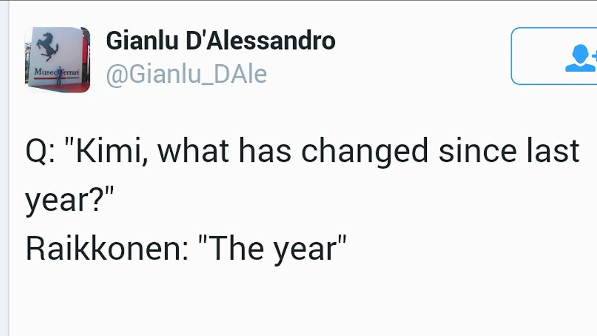Click the "Museo Ferrari" text in the avatar
Screen dimensions: 597x336
tap(56, 72)
